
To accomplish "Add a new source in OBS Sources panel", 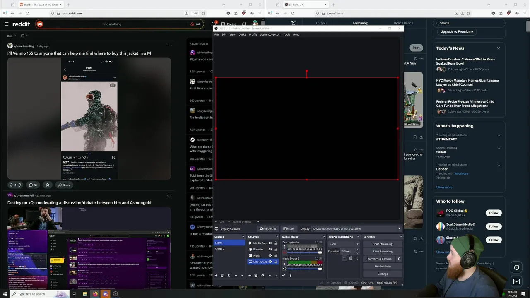I will [x=249, y=275].
